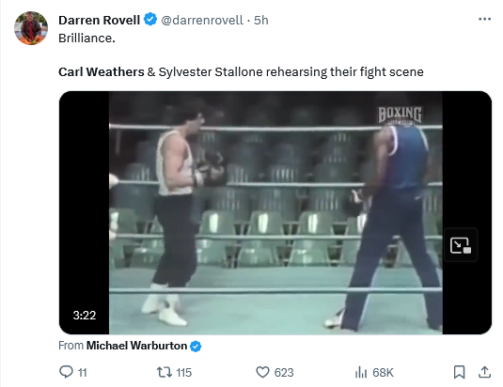Open the @darrenrovell handle link
The width and height of the screenshot is (503, 387).
pyautogui.click(x=202, y=20)
